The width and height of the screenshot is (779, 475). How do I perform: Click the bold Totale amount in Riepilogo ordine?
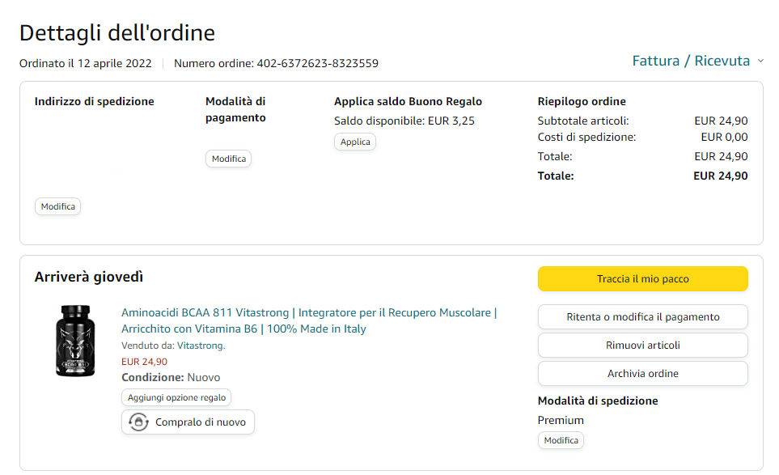coord(720,176)
